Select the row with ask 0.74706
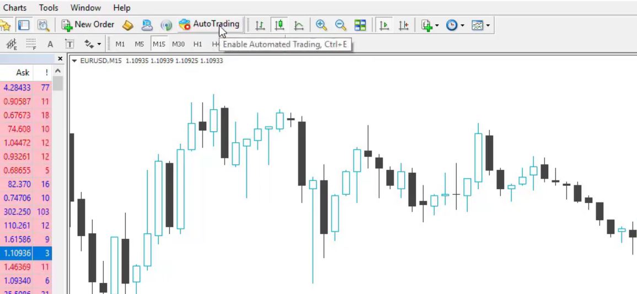637x294 pixels. 26,198
